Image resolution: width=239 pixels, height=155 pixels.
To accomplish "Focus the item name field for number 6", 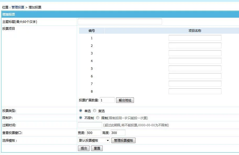I will (195, 76).
